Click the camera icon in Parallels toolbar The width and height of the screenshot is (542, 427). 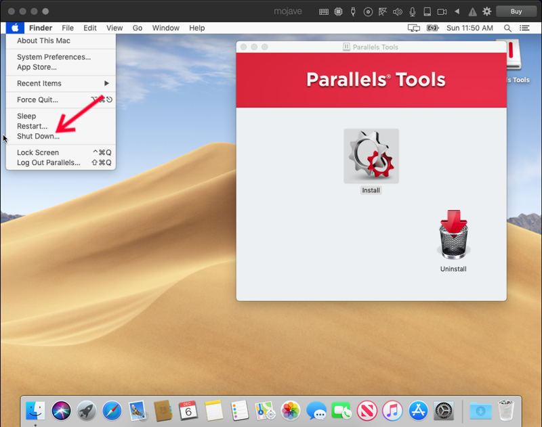(442, 12)
